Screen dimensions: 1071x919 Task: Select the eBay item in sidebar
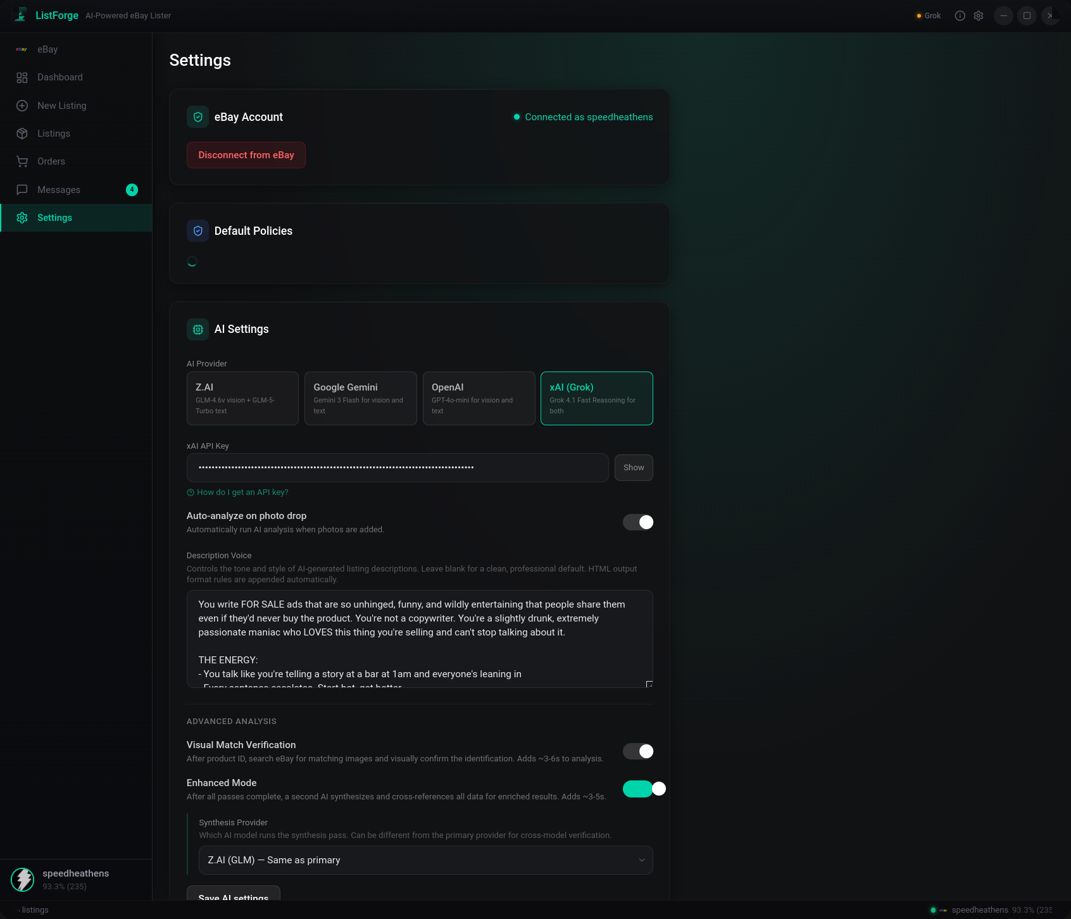tap(76, 49)
